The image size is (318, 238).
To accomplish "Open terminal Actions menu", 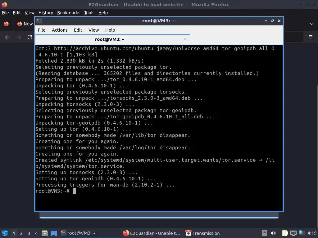I will [x=60, y=30].
